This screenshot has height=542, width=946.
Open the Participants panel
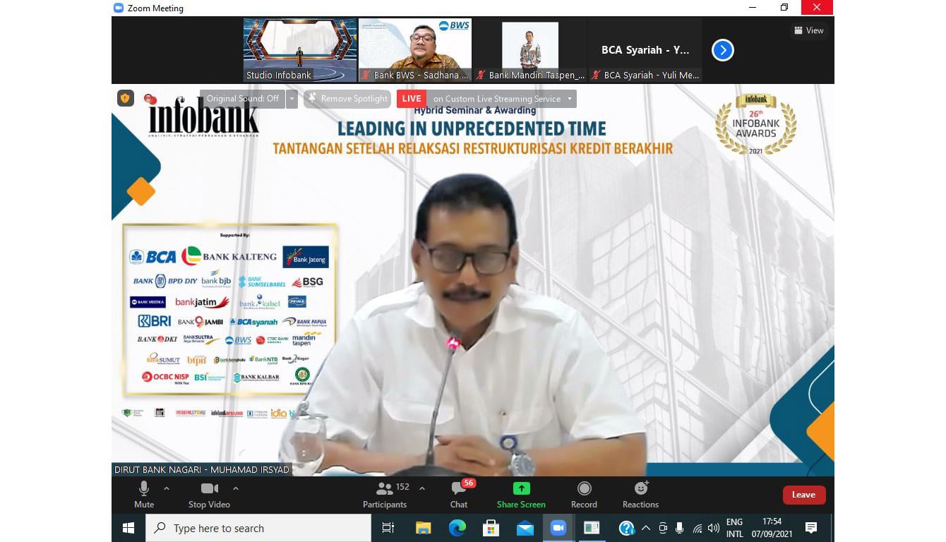[x=385, y=493]
